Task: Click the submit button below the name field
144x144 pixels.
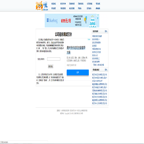Action: coord(50,66)
